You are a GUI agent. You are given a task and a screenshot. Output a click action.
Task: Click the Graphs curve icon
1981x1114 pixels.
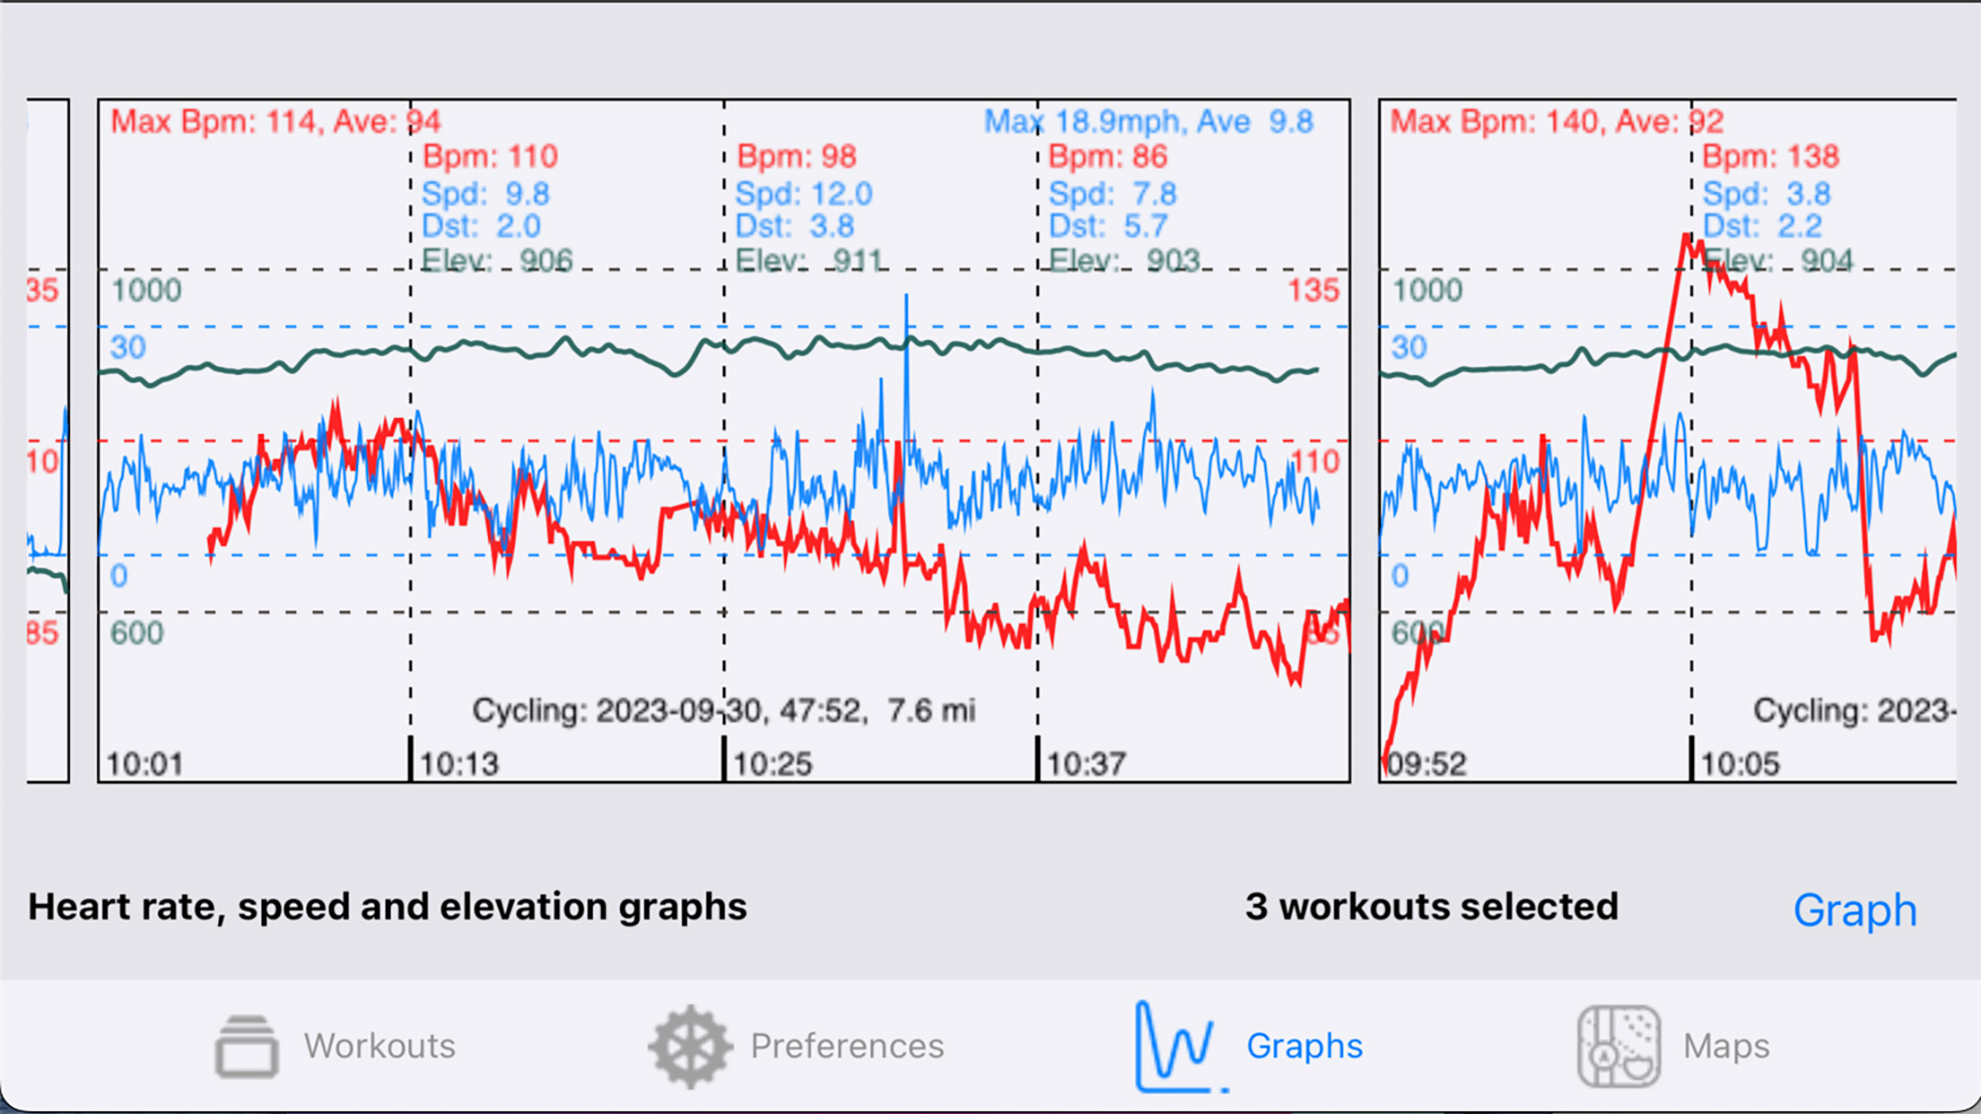tap(1176, 1046)
